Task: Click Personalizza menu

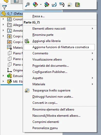Action: tap(45, 128)
